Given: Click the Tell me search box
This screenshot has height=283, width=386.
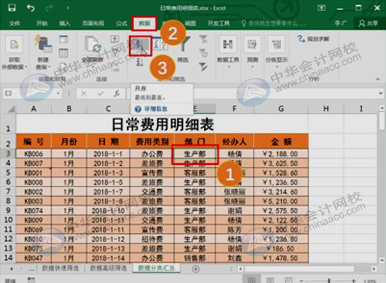Looking at the screenshot, I should click(274, 24).
